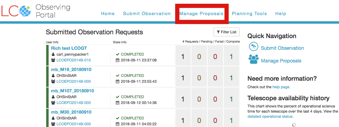Image resolution: width=339 pixels, height=127 pixels.
Task: Open the Home menu item
Action: pyautogui.click(x=108, y=14)
